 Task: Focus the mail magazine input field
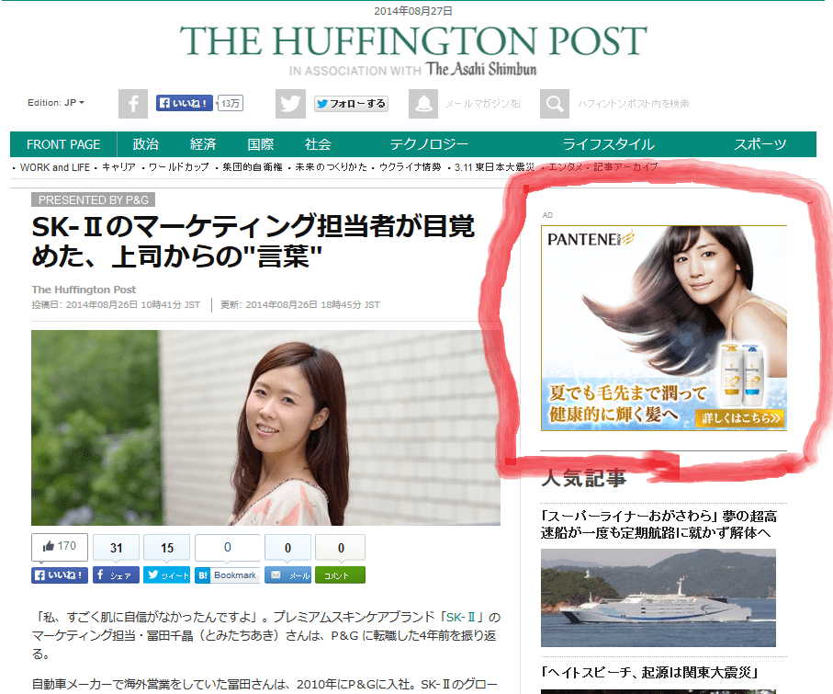(483, 104)
